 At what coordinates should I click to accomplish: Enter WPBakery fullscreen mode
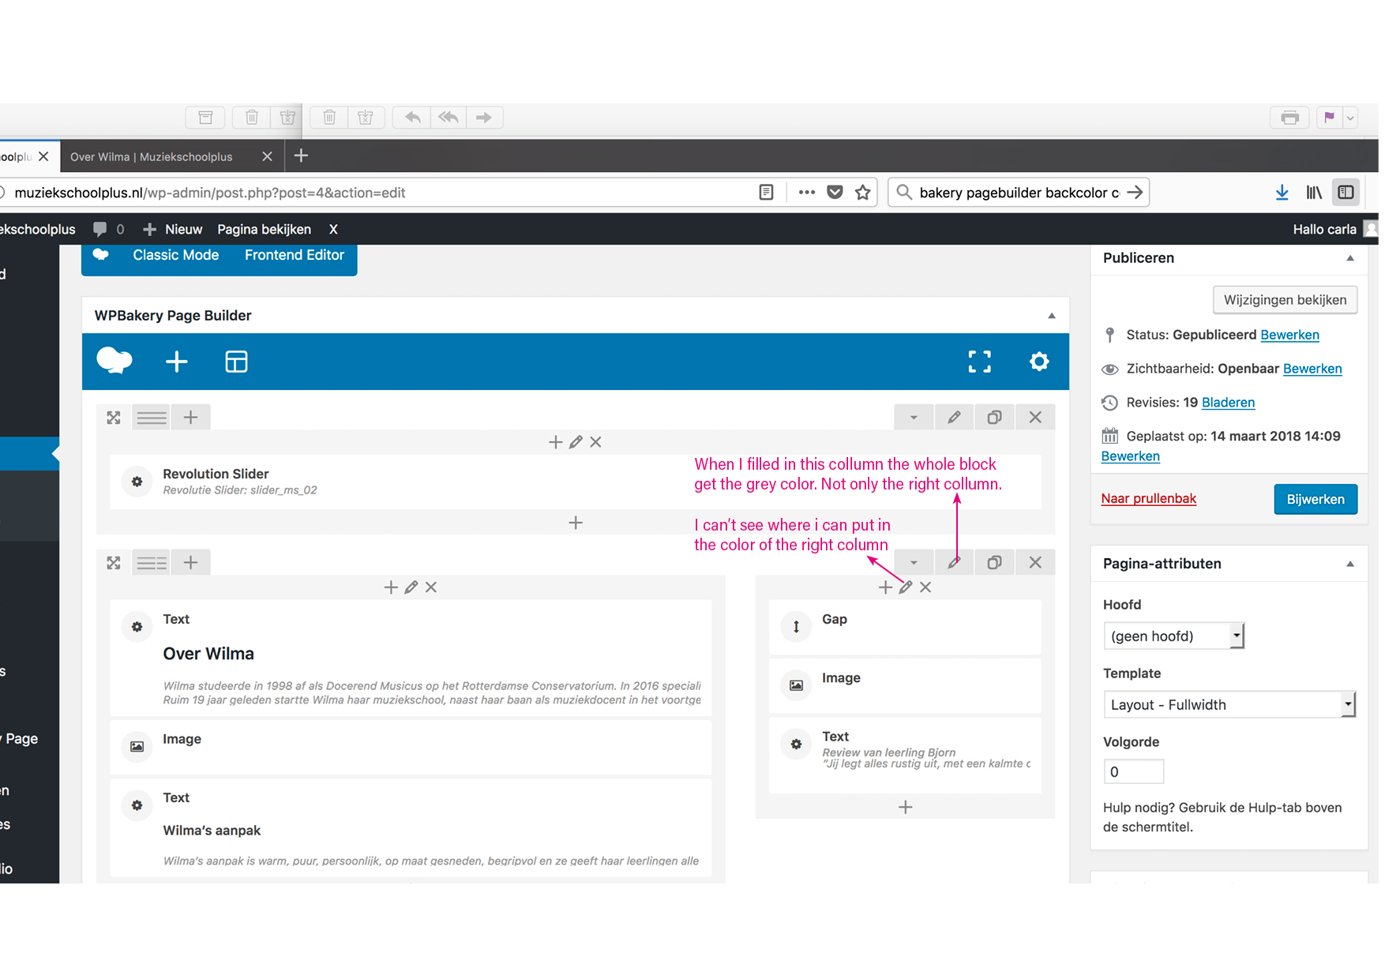pos(979,362)
